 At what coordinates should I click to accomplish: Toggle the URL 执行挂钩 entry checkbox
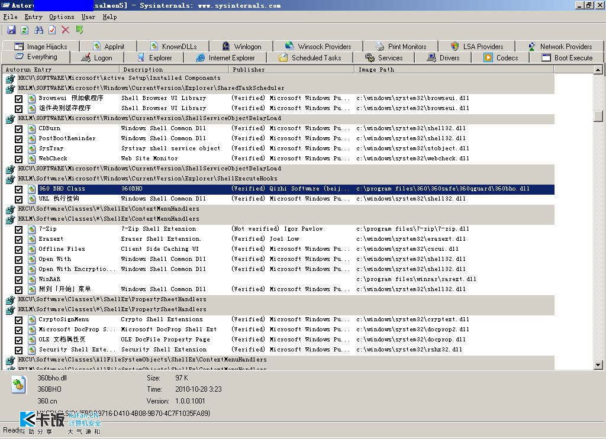(x=18, y=199)
